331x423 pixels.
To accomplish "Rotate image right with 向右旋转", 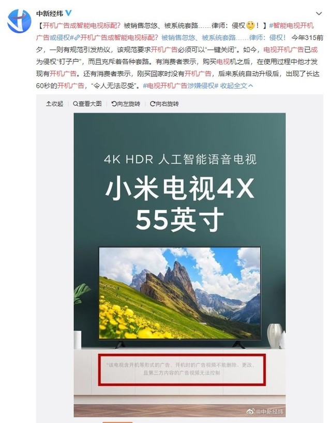I will (164, 104).
